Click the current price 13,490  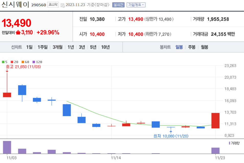[16, 23]
